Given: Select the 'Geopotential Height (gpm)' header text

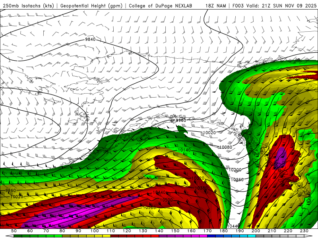Looking at the screenshot, I should [x=91, y=6].
